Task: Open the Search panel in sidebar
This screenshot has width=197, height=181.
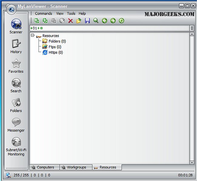Action: (x=16, y=85)
